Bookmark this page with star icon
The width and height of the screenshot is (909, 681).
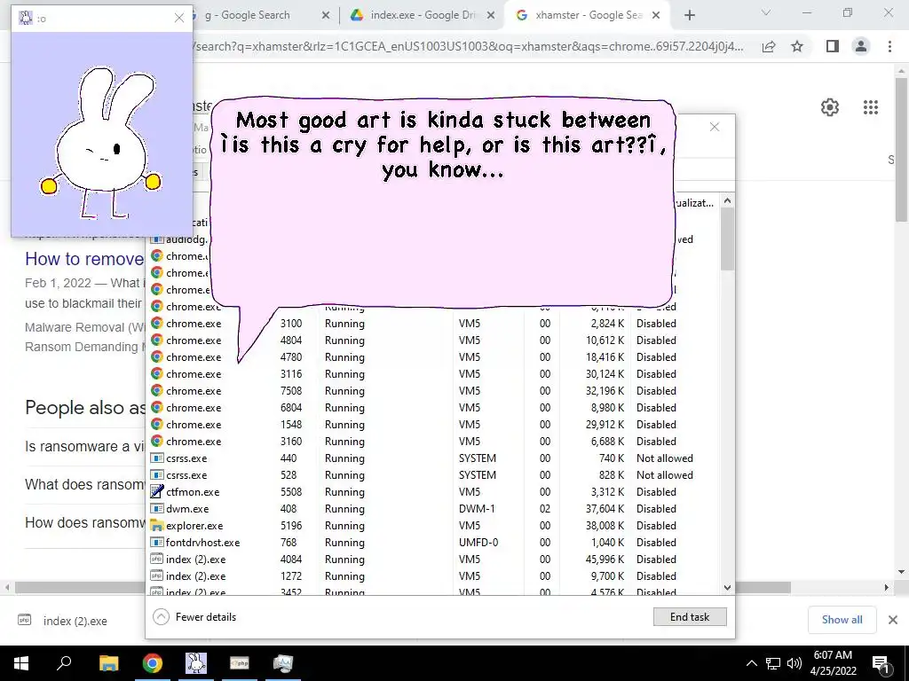coord(797,46)
